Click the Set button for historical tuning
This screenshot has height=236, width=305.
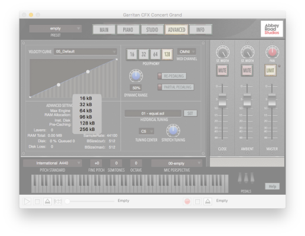190,113
